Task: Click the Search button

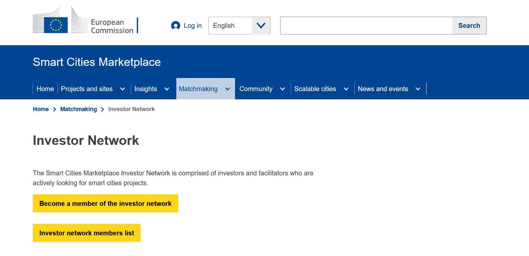Action: click(469, 26)
